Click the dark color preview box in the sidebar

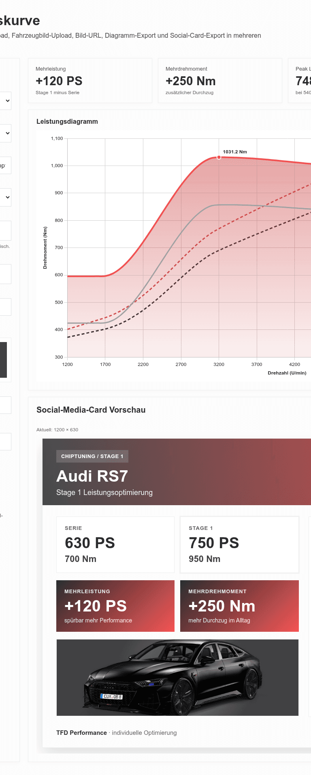click(3, 360)
